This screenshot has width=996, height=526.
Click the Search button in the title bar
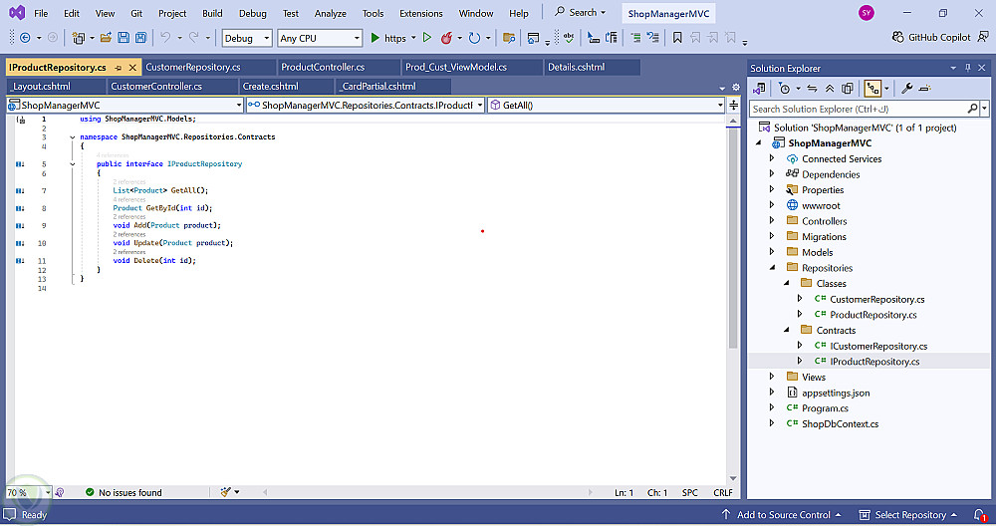coord(580,12)
